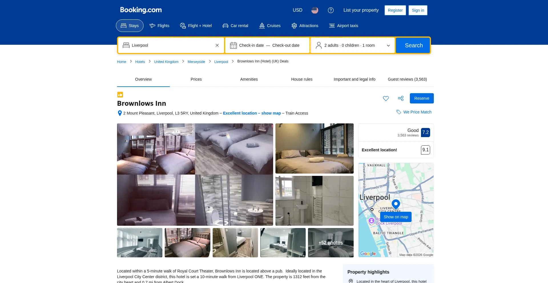Open Hotels breadcrumb link

[140, 62]
